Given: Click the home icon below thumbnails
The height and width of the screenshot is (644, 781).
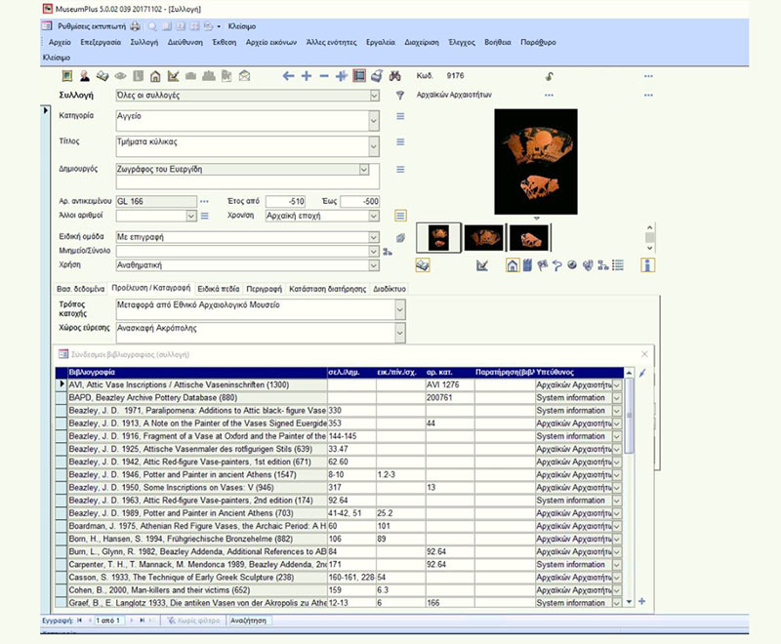Looking at the screenshot, I should 513,264.
